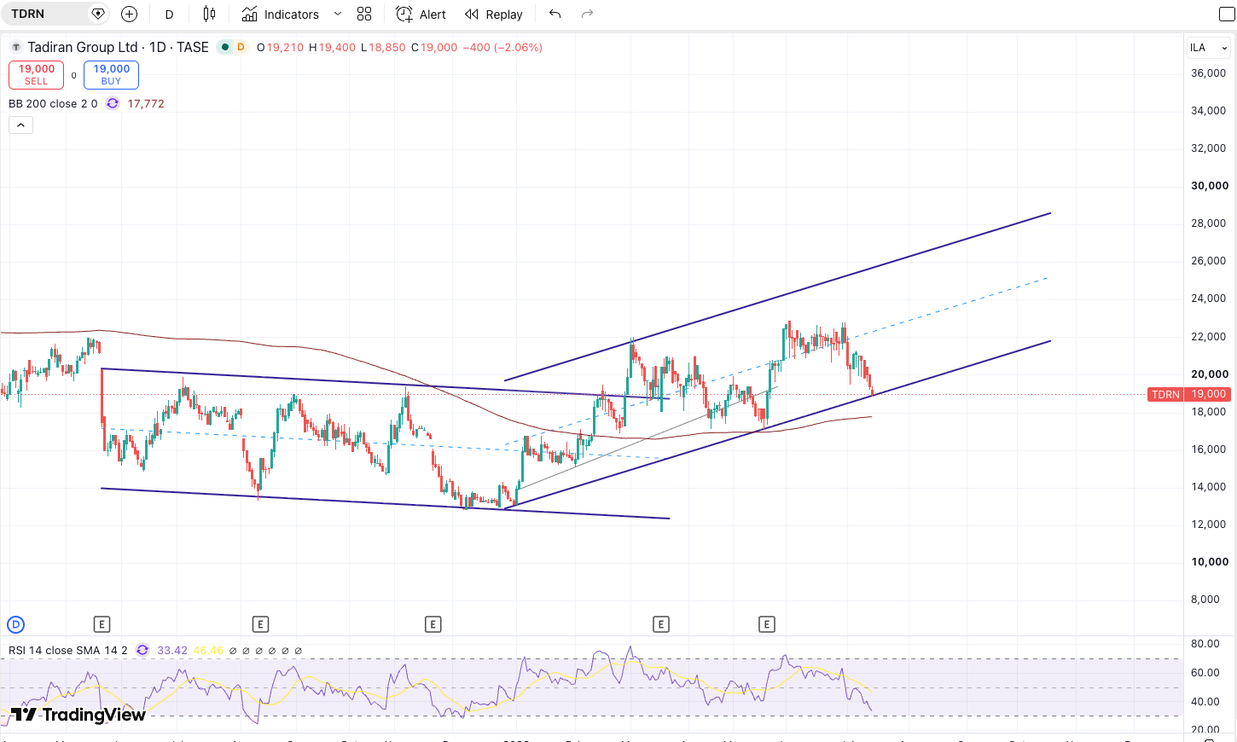Click the redo arrow icon

tap(587, 14)
